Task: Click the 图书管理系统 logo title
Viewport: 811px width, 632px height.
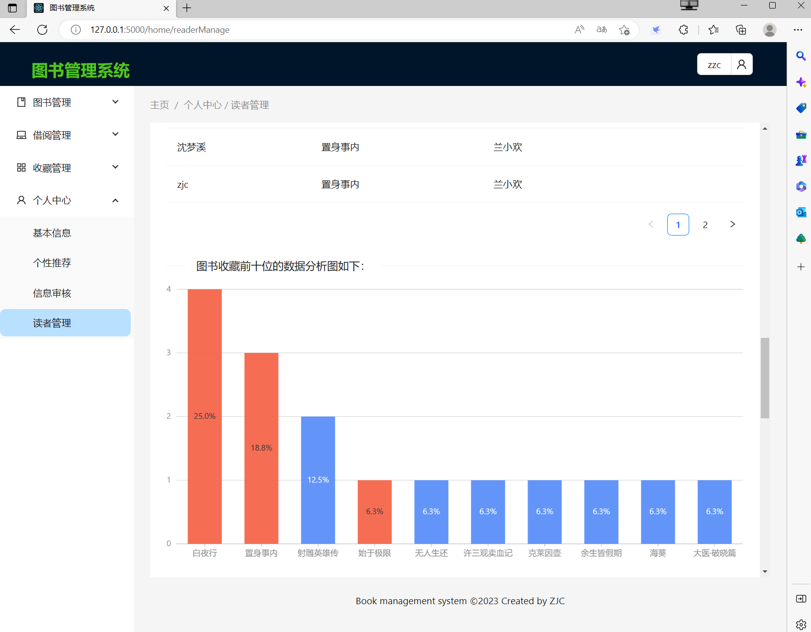Action: (81, 71)
